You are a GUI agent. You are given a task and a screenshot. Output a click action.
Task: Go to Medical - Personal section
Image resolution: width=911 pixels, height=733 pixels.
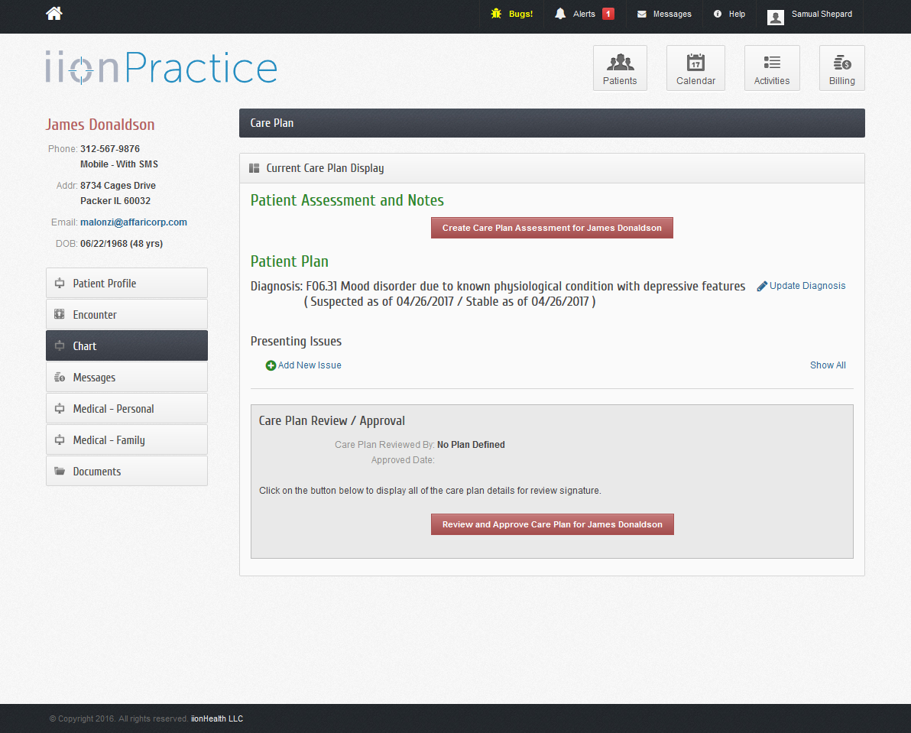click(x=127, y=408)
